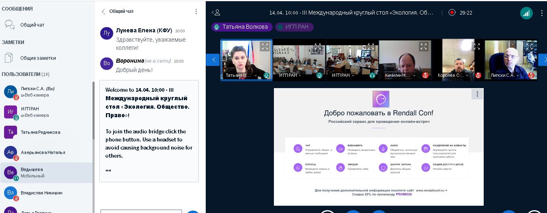The width and height of the screenshot is (547, 213).
Task: Click the Вл avatar icon
Action: tap(11, 193)
